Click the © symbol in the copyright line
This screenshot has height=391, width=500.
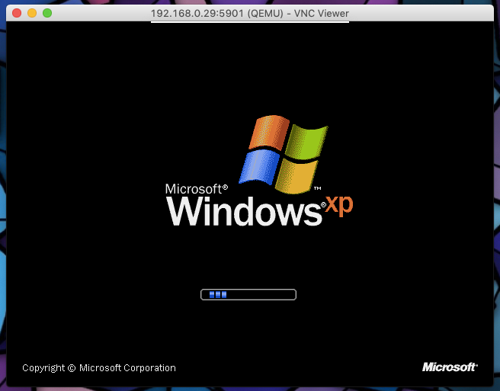[72, 368]
